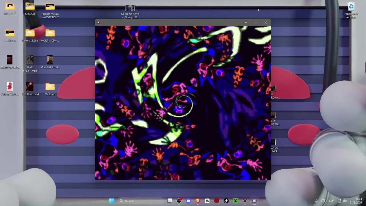The image size is (366, 206).
Task: Open TikTok from the taskbar
Action: point(226,201)
